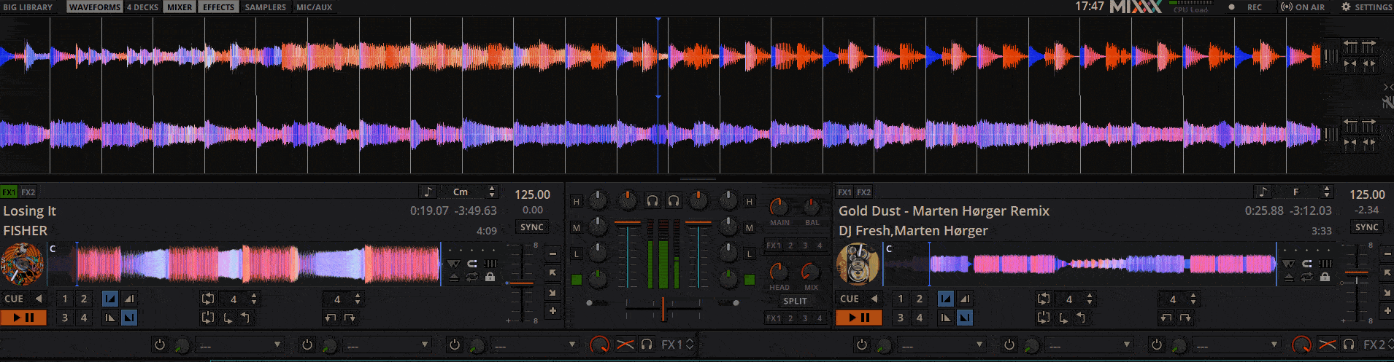Open the first effect dropdown in FX2 unit
The height and width of the screenshot is (362, 1394).
coord(941,345)
